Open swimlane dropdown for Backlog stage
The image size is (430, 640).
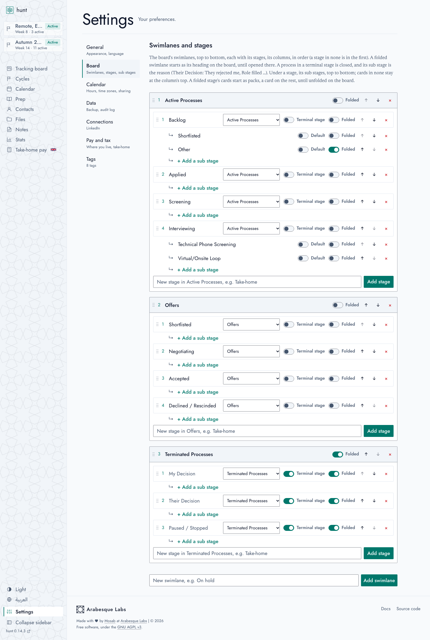coord(251,120)
